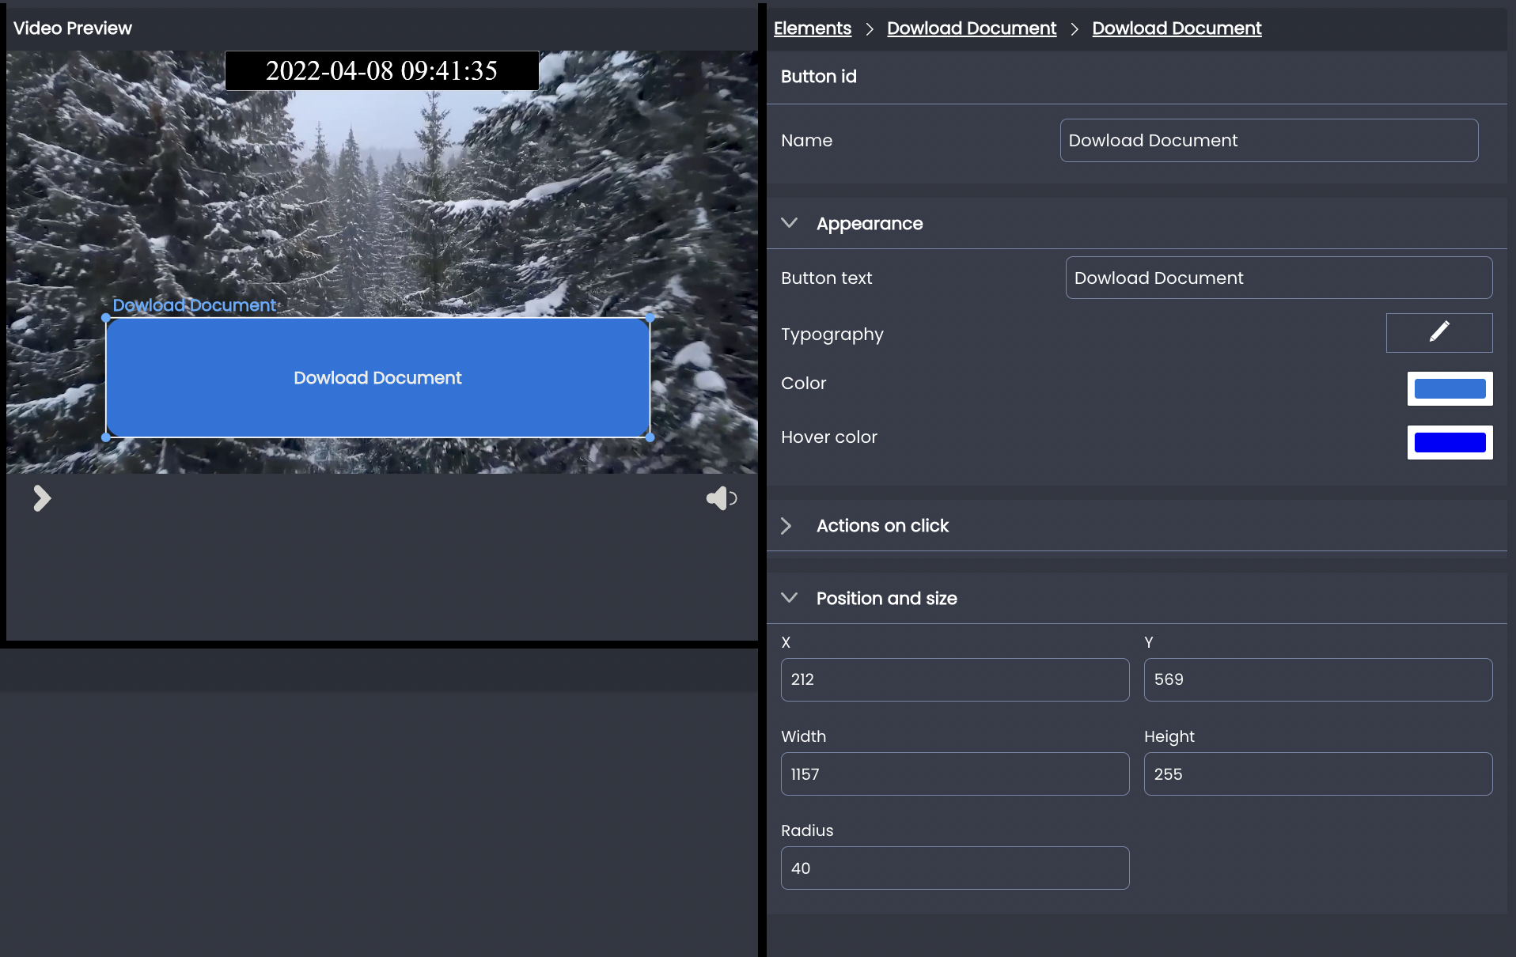This screenshot has height=957, width=1516.
Task: Open Typography editor with the pencil icon
Action: (x=1439, y=333)
